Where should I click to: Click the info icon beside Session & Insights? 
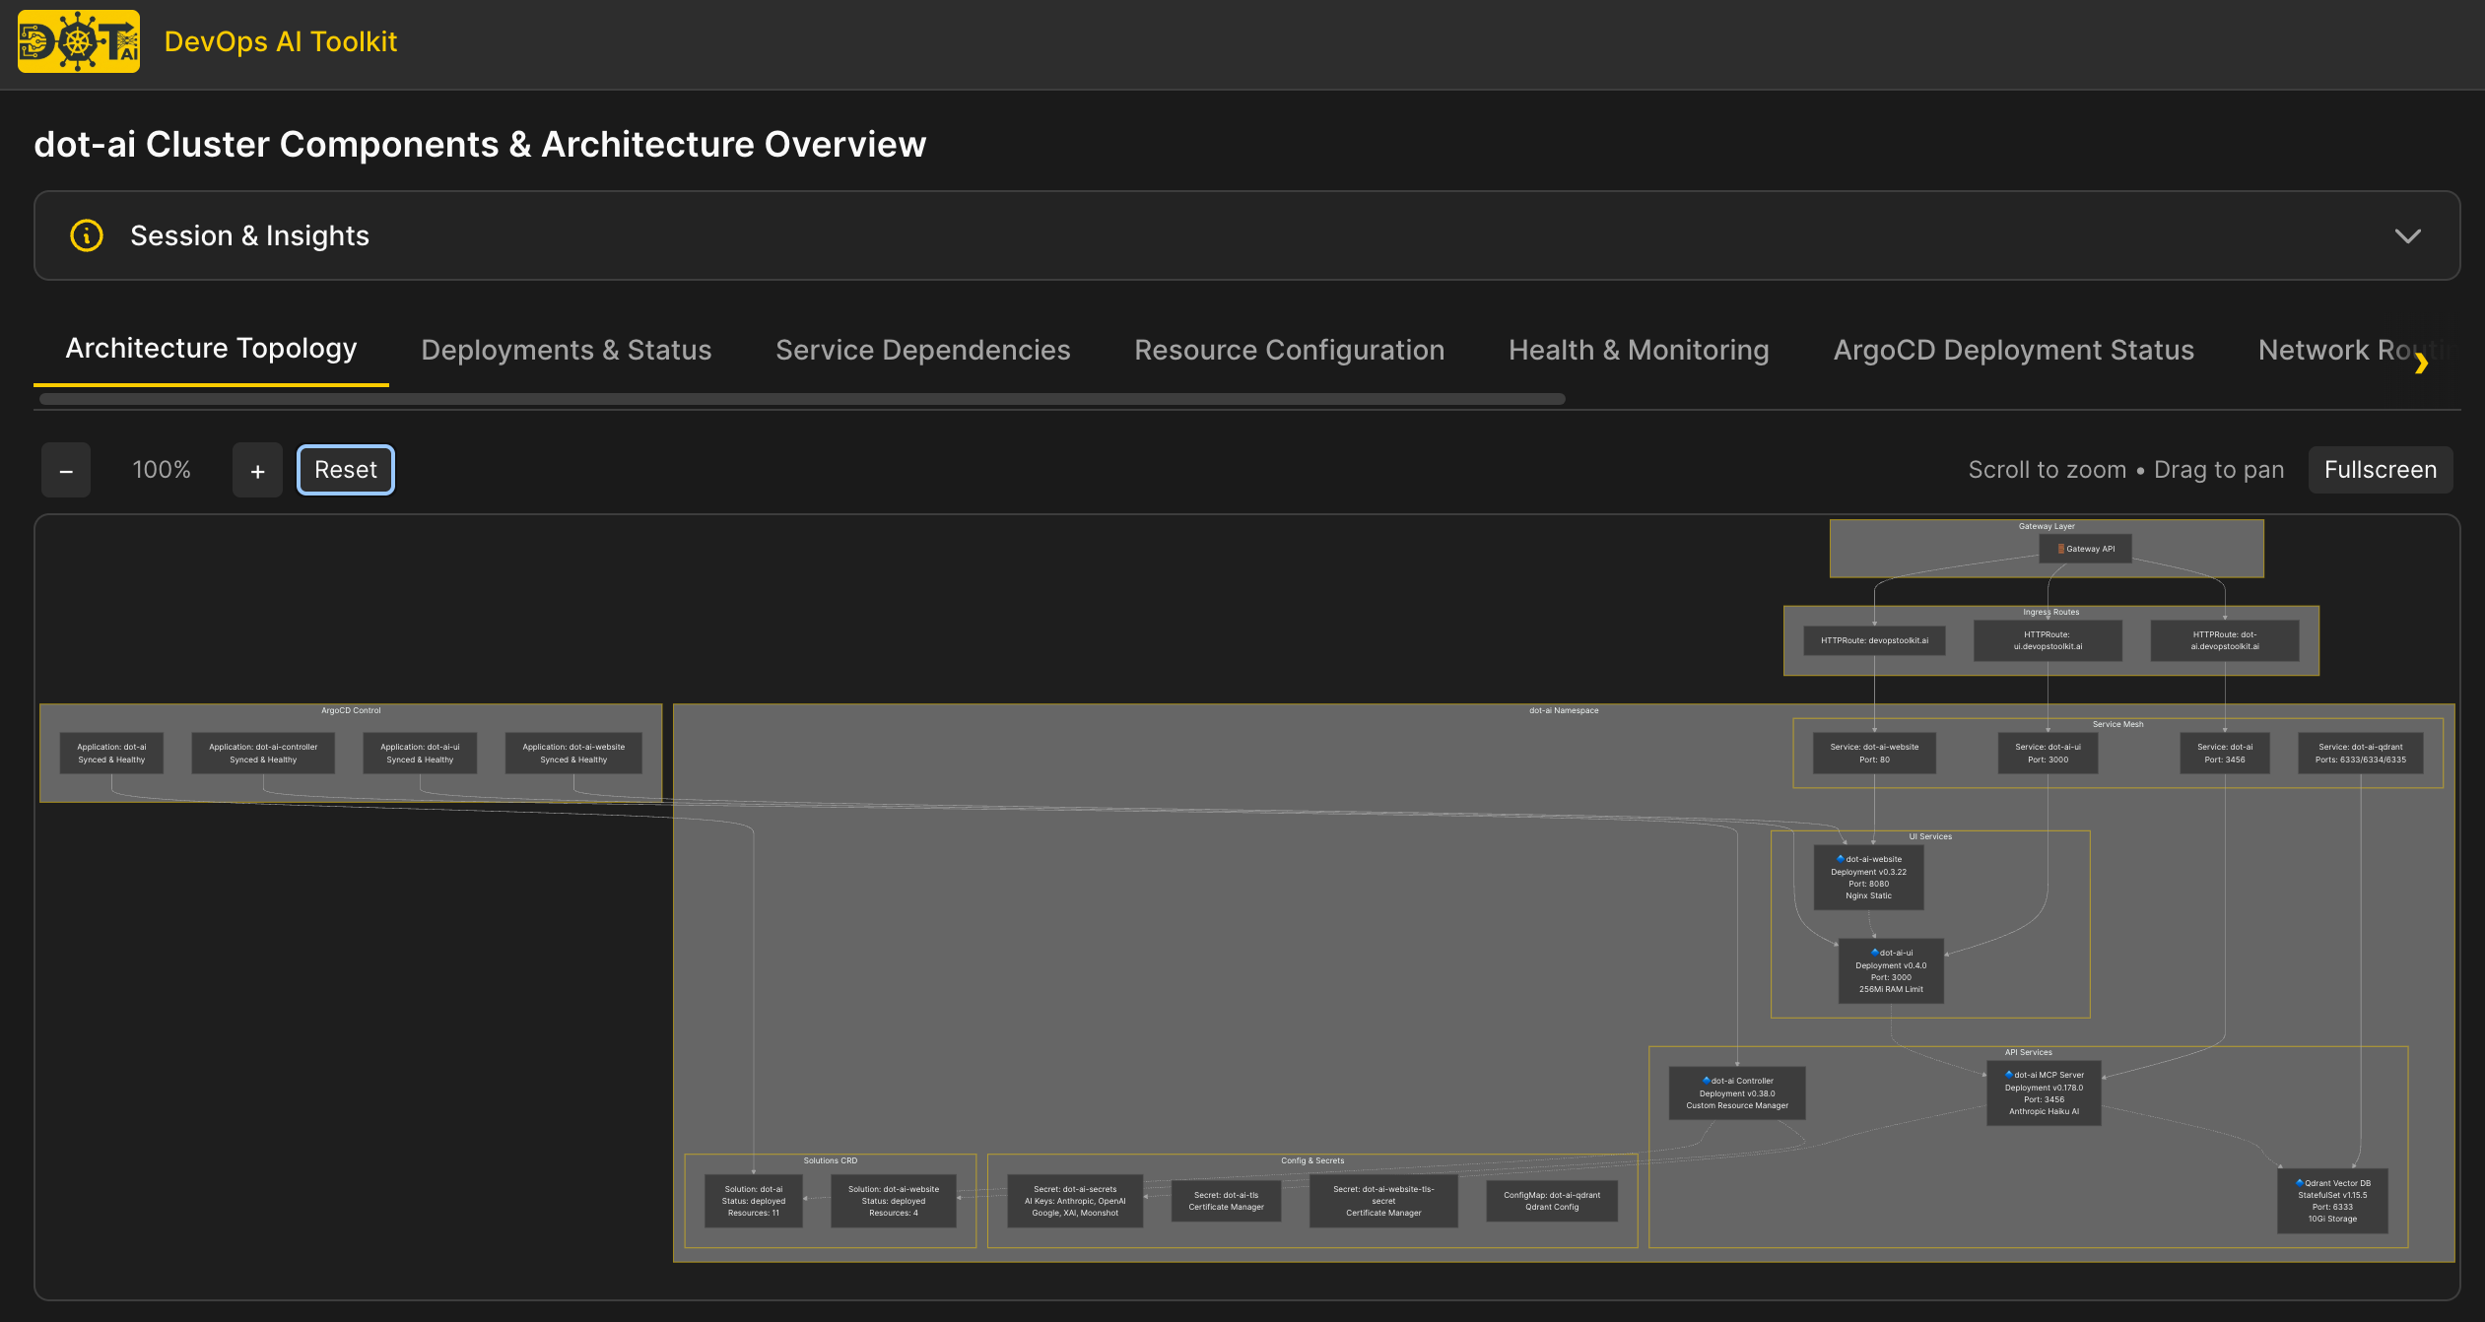(86, 235)
